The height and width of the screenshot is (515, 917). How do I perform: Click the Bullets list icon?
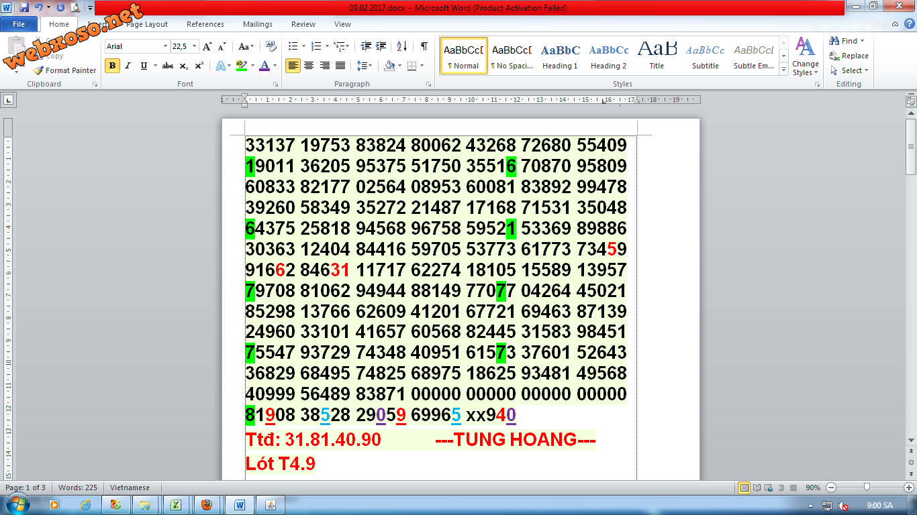pos(293,46)
